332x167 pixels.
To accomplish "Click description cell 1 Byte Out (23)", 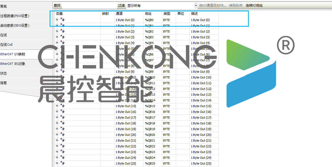I will point(204,152).
